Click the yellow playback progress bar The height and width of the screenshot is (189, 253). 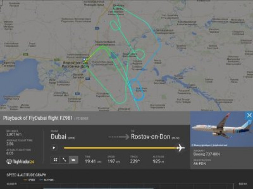[x=121, y=148]
